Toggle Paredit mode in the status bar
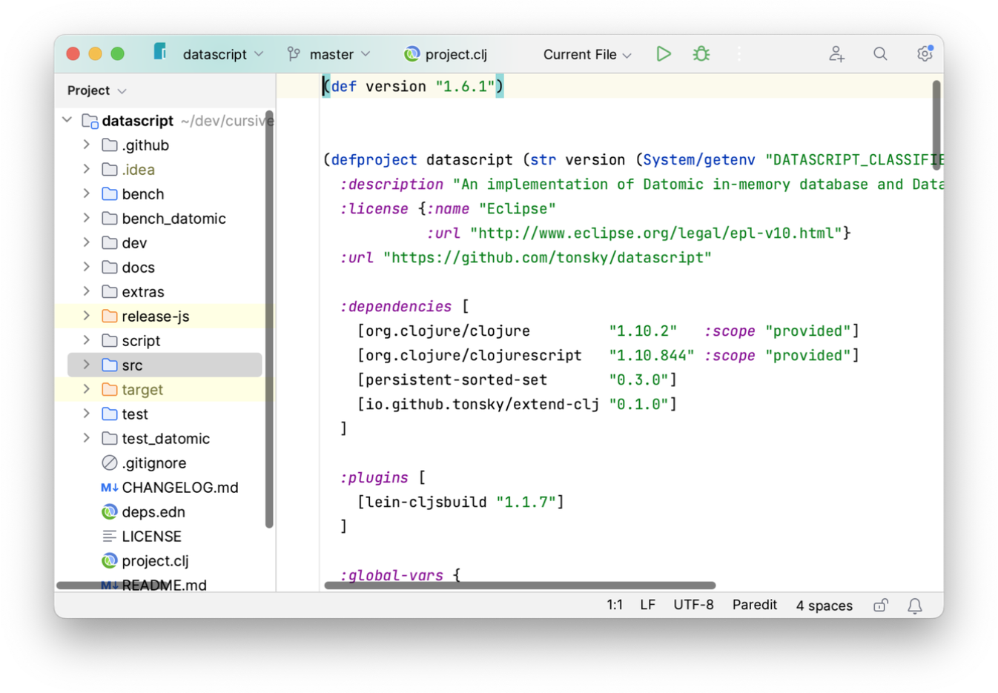Image resolution: width=998 pixels, height=693 pixels. pos(754,605)
